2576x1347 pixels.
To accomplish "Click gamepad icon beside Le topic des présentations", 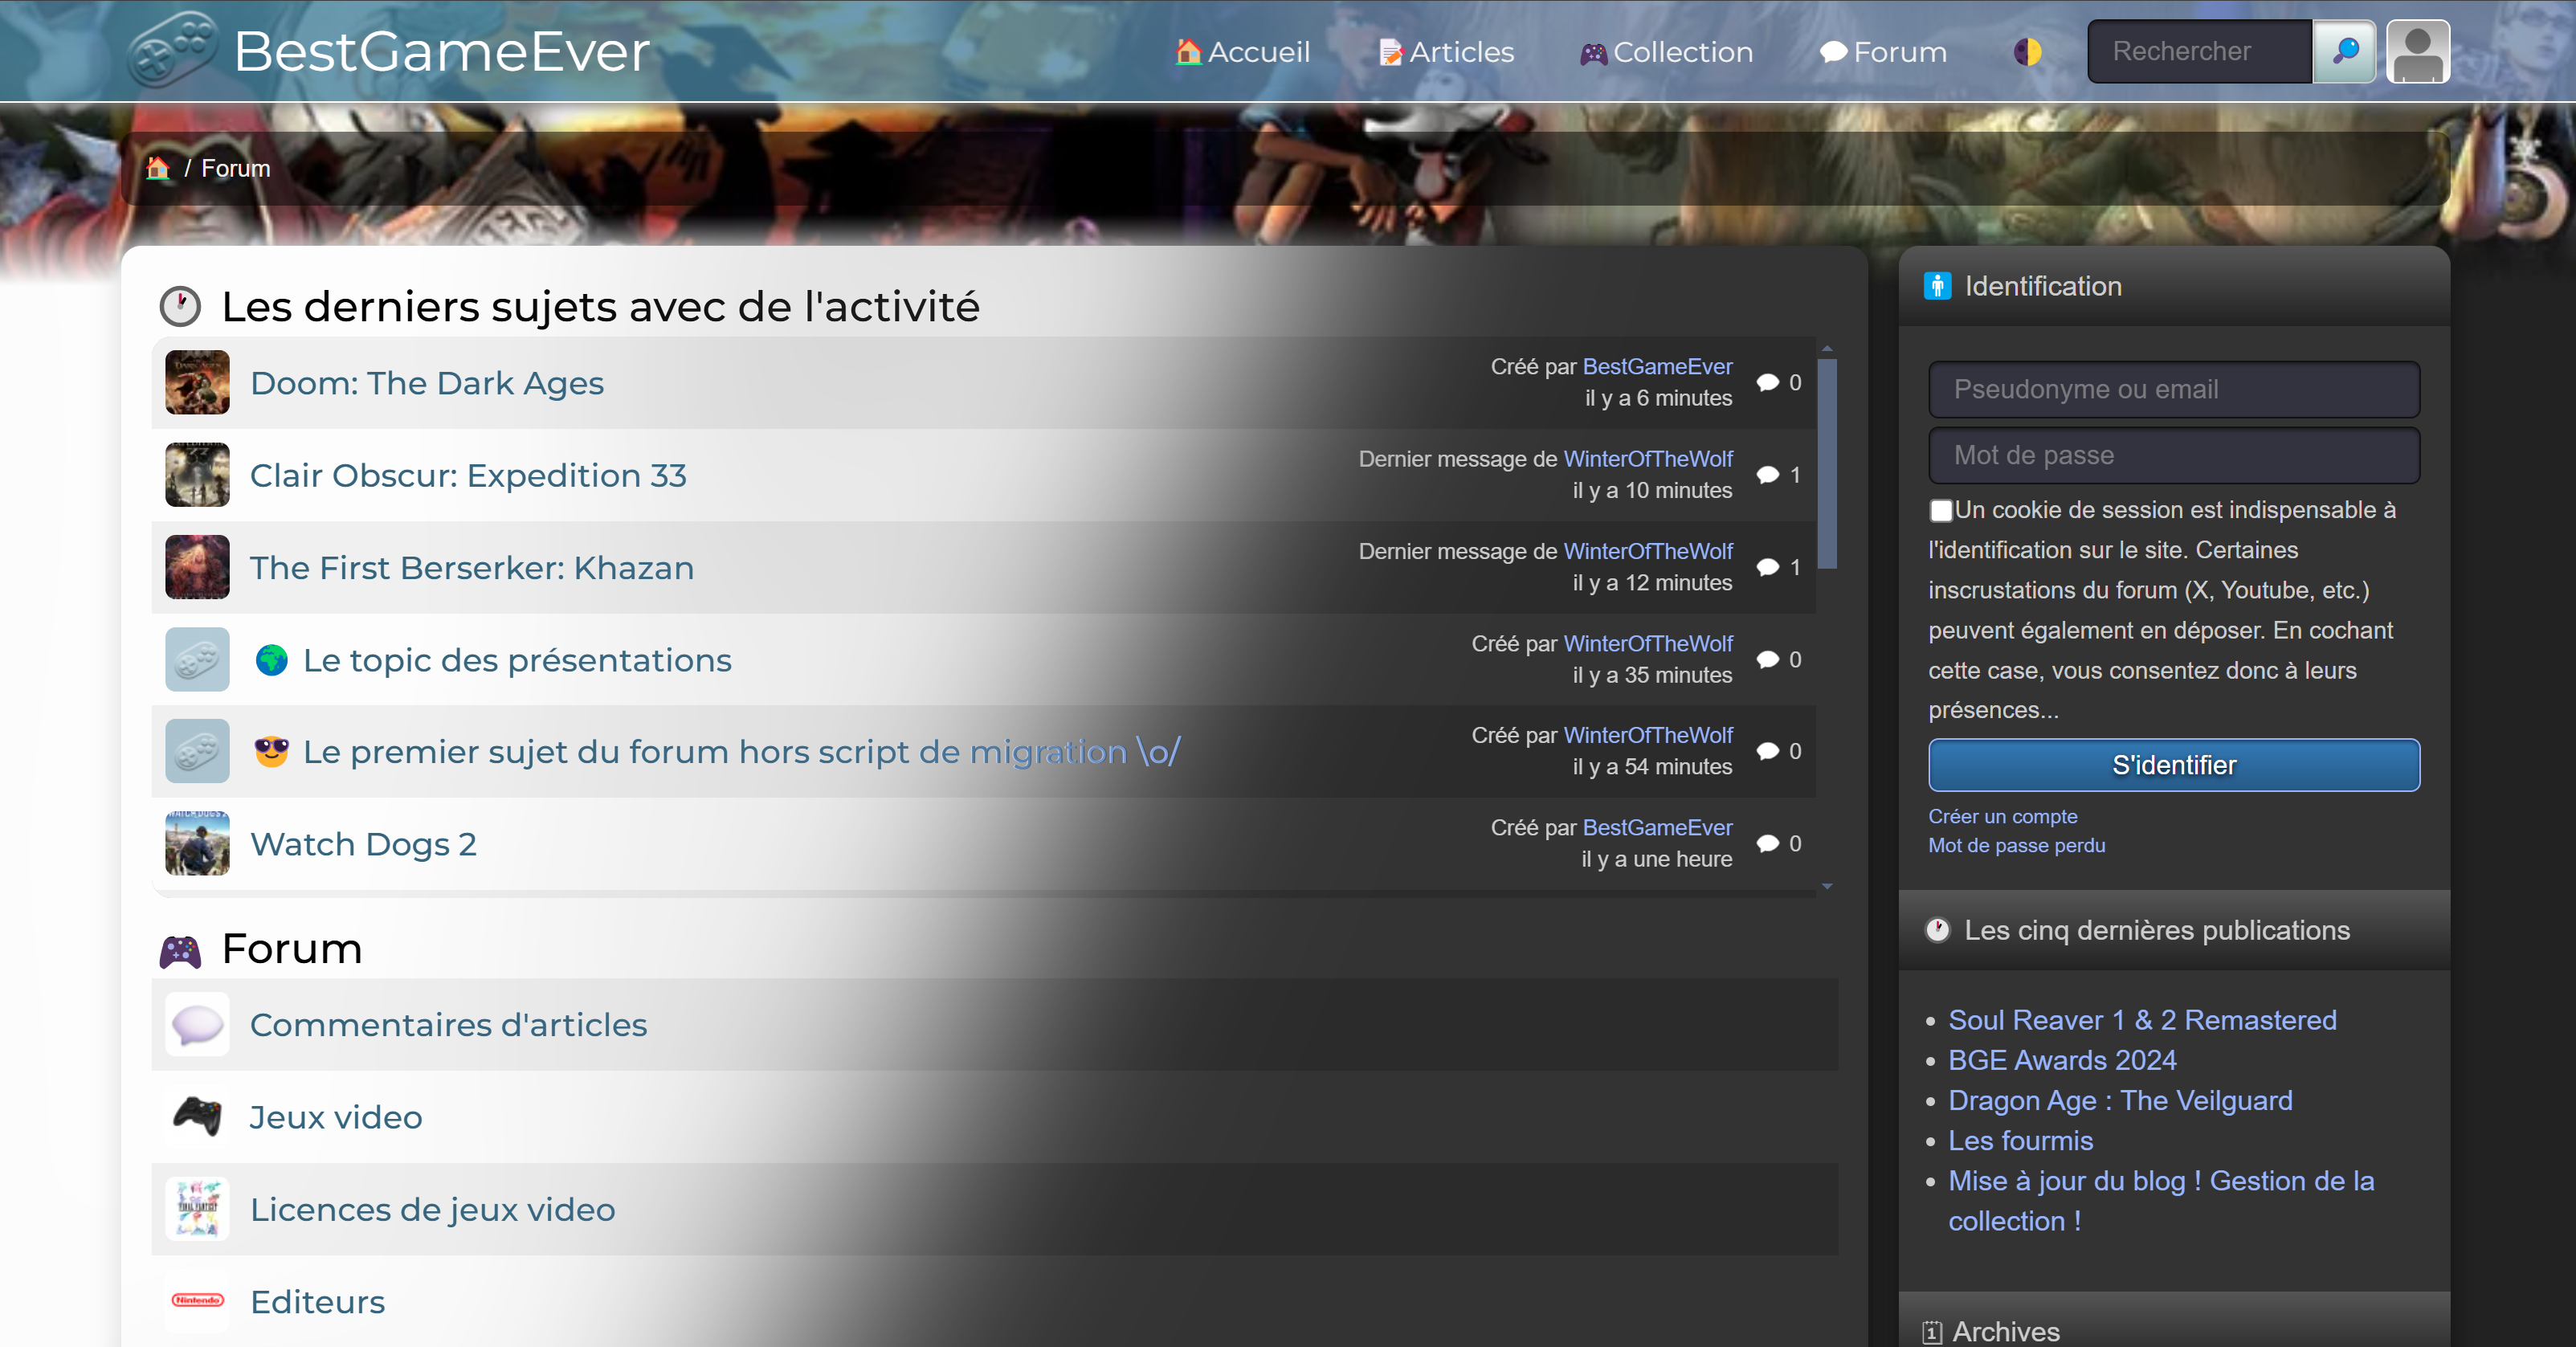I will coord(197,659).
